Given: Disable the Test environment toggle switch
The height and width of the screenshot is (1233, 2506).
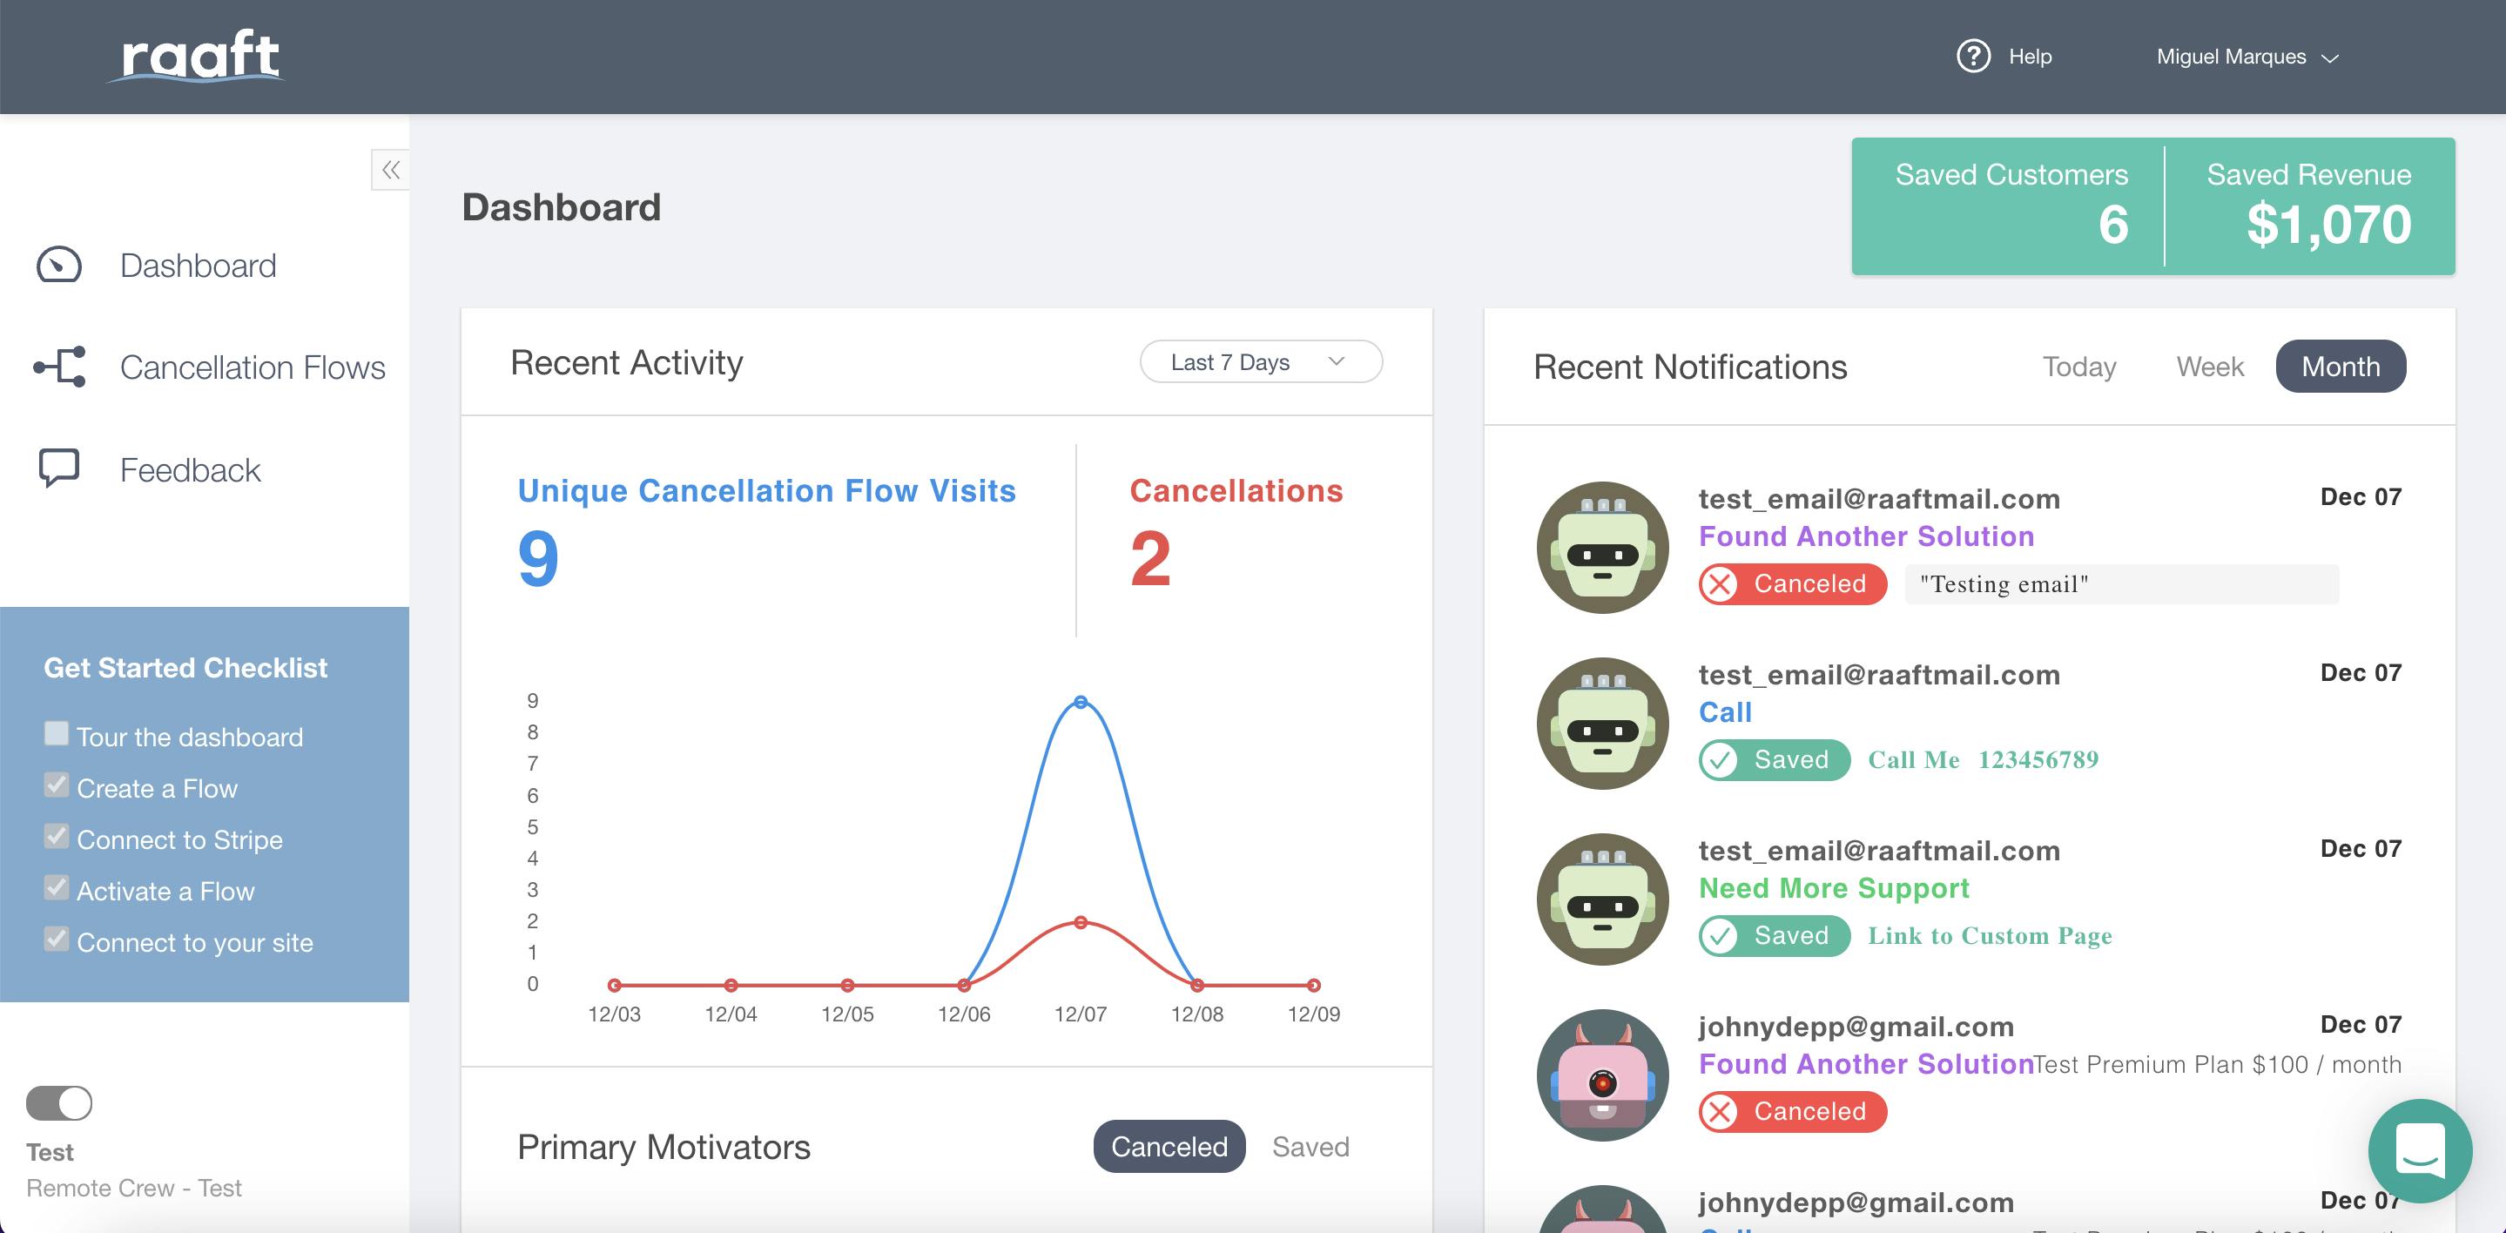Looking at the screenshot, I should (60, 1102).
